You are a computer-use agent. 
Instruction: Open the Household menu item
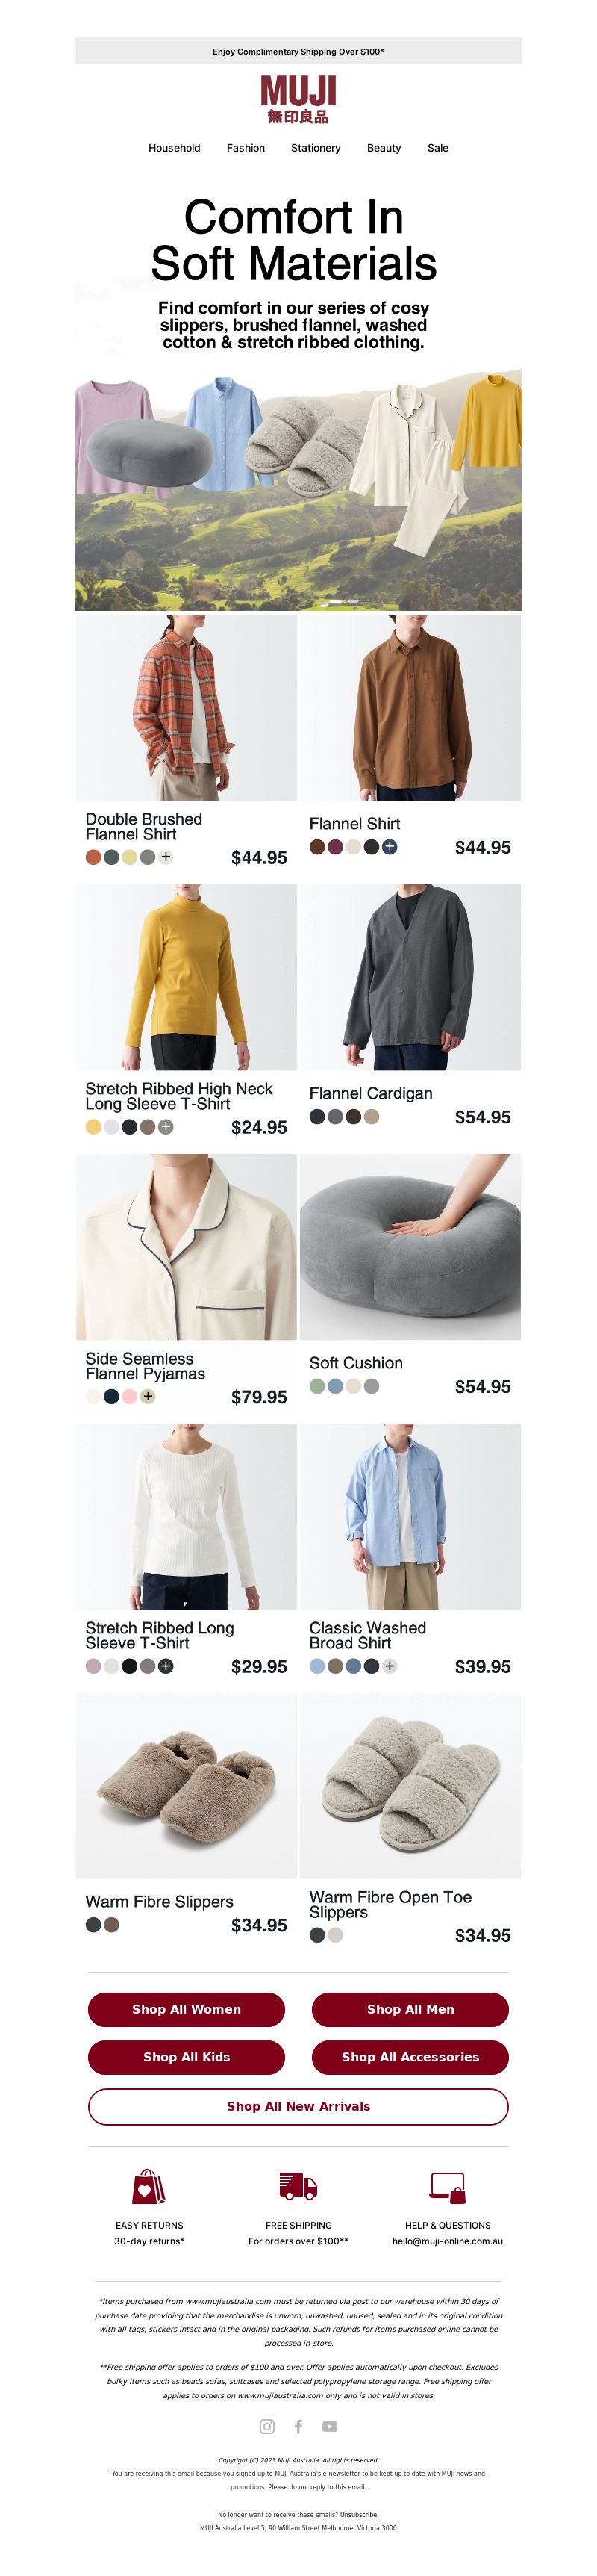(x=175, y=148)
